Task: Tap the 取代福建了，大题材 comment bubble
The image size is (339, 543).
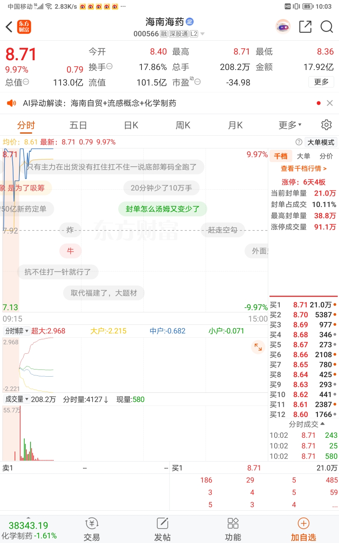Action: pos(104,293)
